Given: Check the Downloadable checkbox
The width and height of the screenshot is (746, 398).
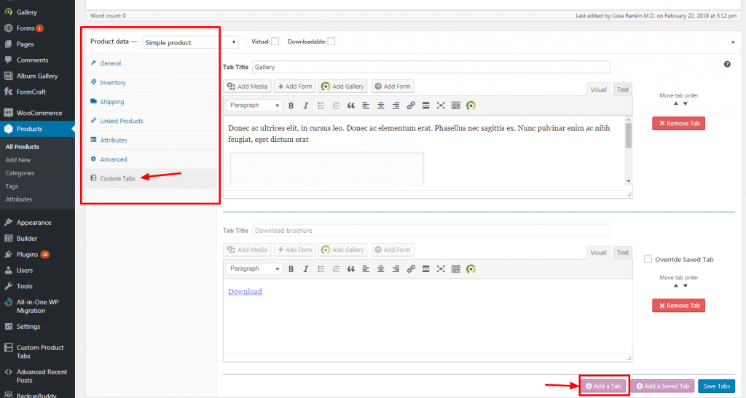Looking at the screenshot, I should pos(331,41).
